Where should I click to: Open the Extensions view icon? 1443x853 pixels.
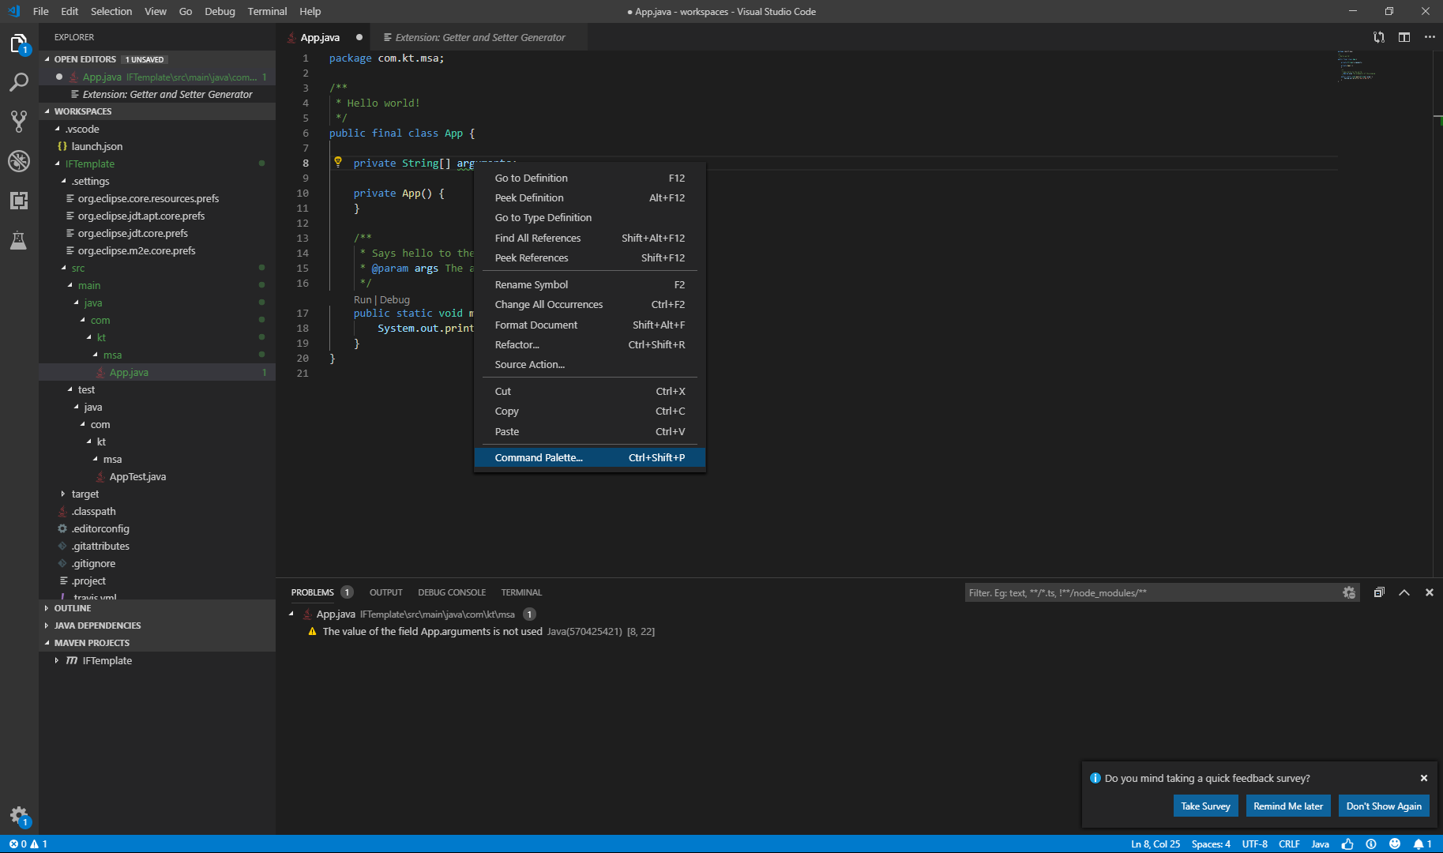(19, 201)
